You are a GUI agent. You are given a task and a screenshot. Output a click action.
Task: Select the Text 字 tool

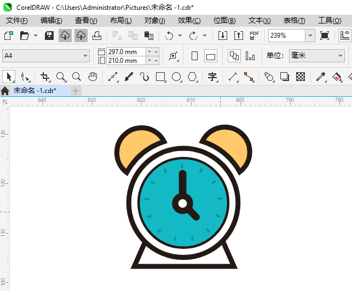click(212, 77)
